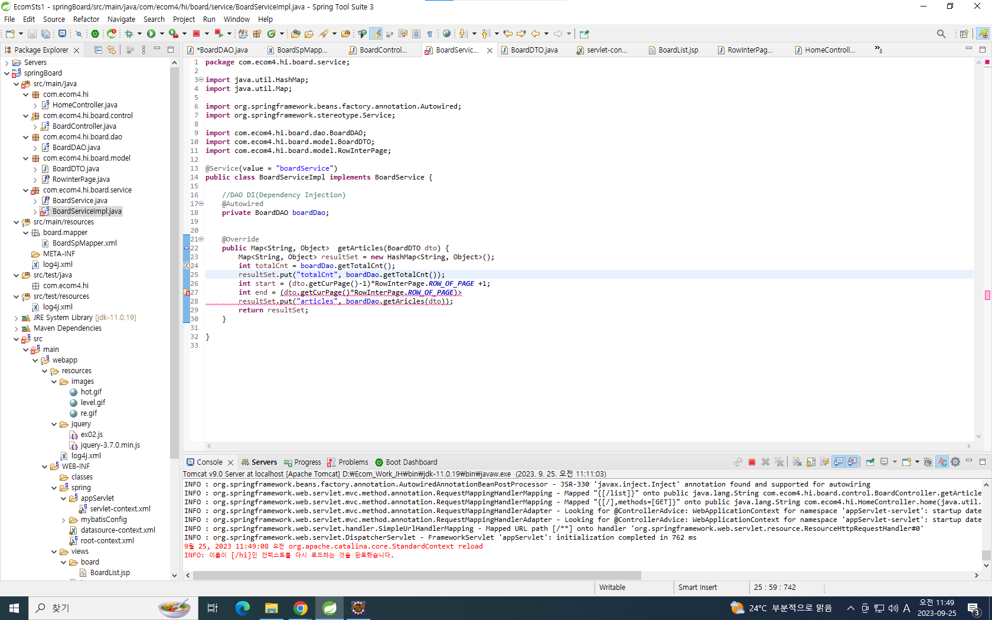Image resolution: width=992 pixels, height=620 pixels.
Task: Select BoardSpMapper.xml in the tree
Action: [x=84, y=243]
